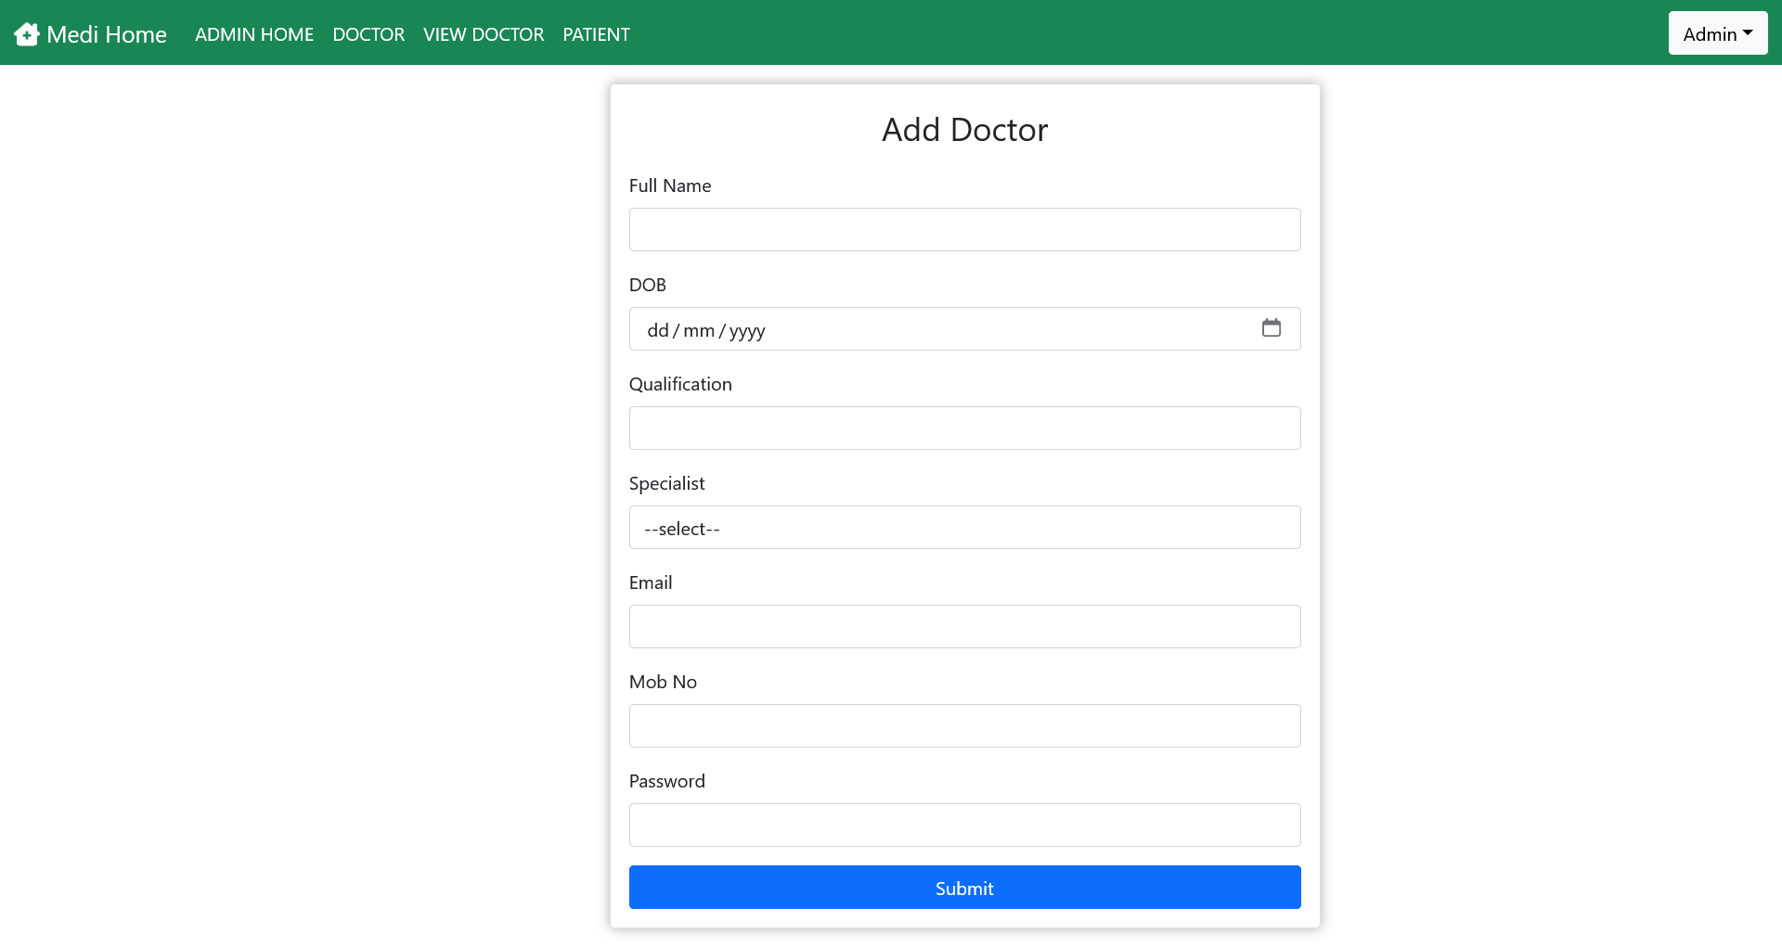The height and width of the screenshot is (947, 1782).
Task: Click the home icon in the navbar
Action: (27, 33)
